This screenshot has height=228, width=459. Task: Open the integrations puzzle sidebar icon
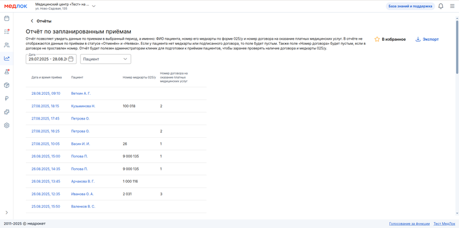pyautogui.click(x=6, y=112)
